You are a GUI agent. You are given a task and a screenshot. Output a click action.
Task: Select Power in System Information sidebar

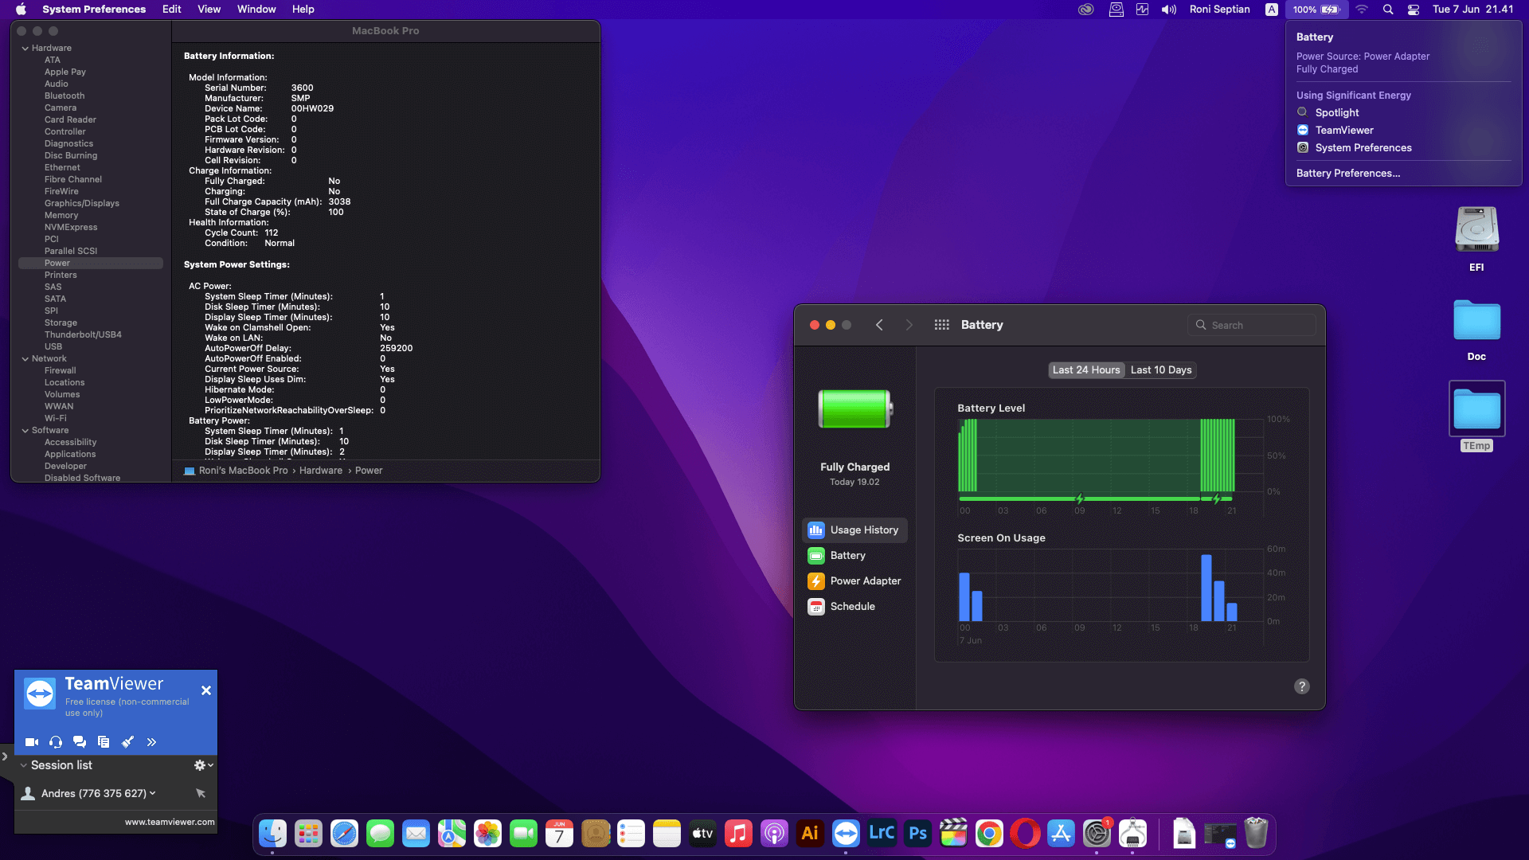pyautogui.click(x=91, y=264)
